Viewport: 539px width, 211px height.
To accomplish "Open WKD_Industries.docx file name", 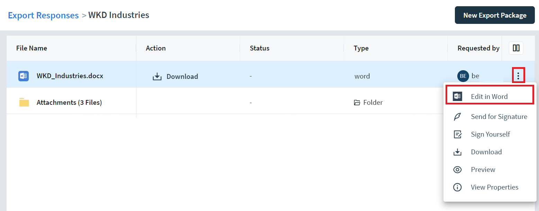I will [70, 76].
